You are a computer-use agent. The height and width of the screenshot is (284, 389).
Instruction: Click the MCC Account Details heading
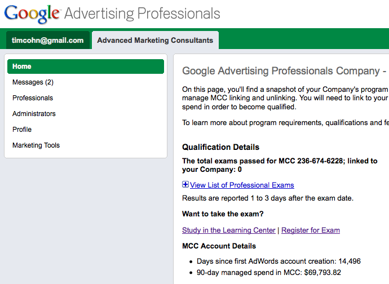point(219,246)
